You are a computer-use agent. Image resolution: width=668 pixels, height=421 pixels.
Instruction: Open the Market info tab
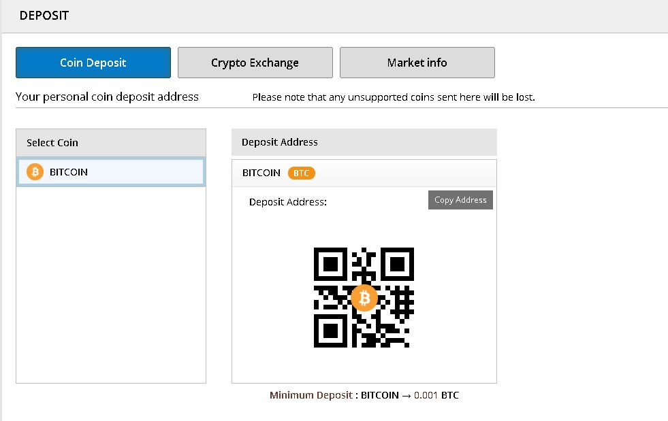pyautogui.click(x=417, y=63)
